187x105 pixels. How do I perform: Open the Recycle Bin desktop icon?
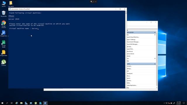pos(4,14)
